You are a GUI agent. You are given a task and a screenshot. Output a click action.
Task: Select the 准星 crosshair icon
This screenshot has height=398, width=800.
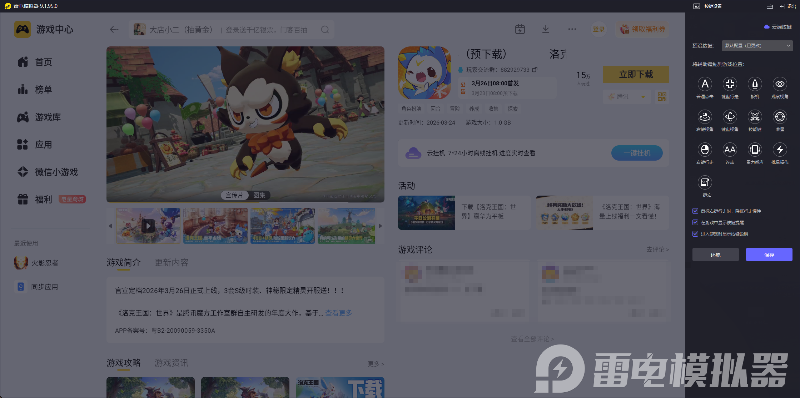click(780, 117)
